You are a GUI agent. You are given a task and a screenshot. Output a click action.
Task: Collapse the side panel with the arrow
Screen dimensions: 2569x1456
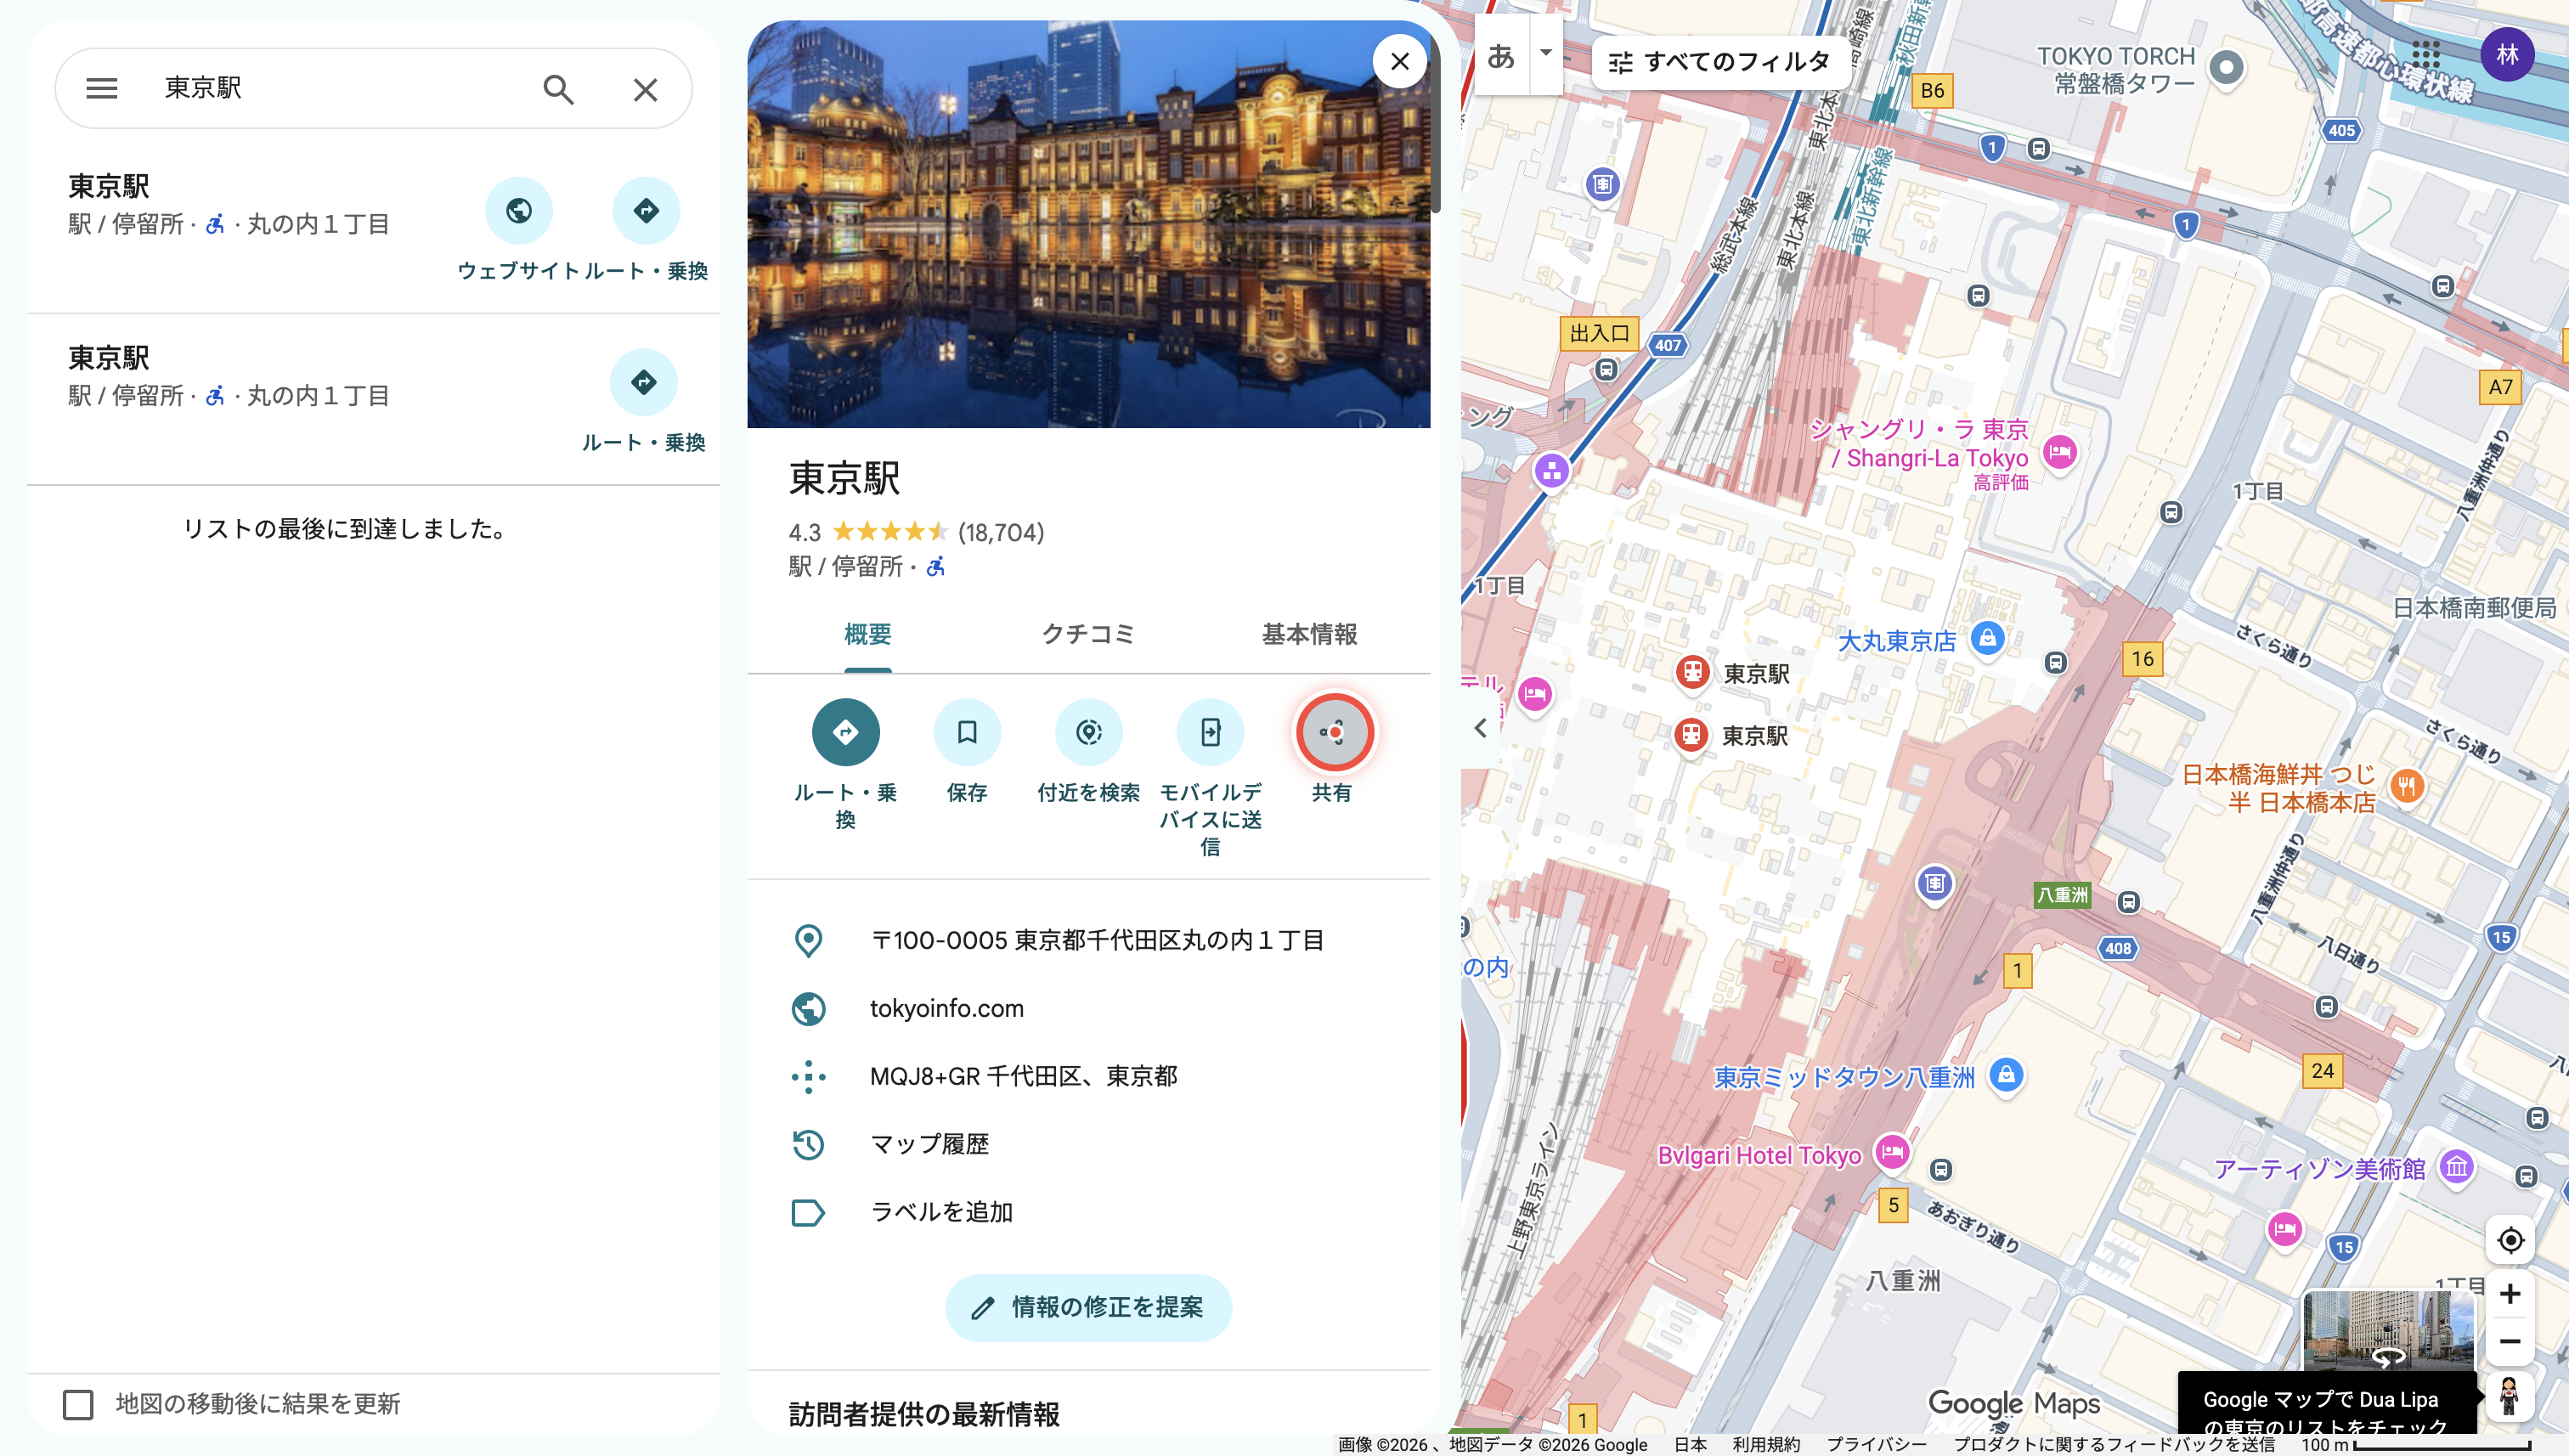point(1481,728)
